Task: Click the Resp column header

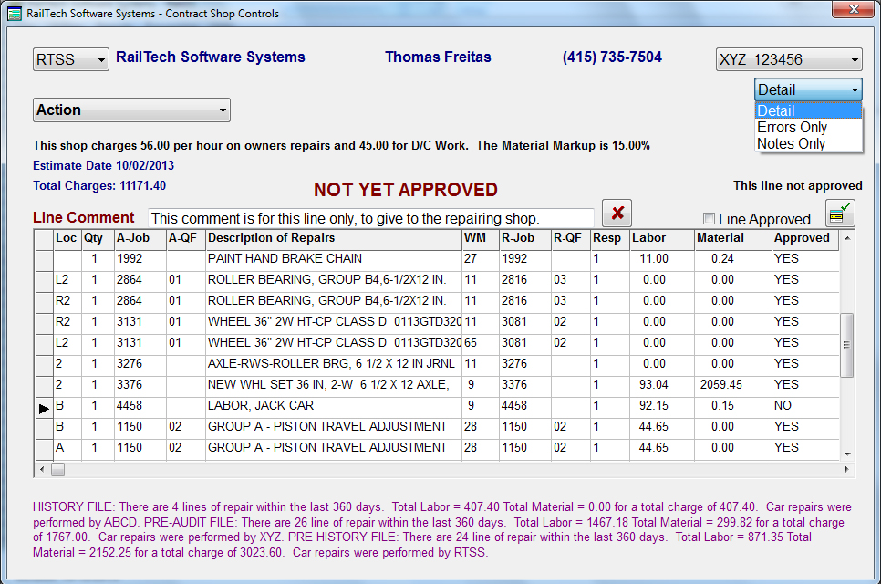Action: pos(609,238)
